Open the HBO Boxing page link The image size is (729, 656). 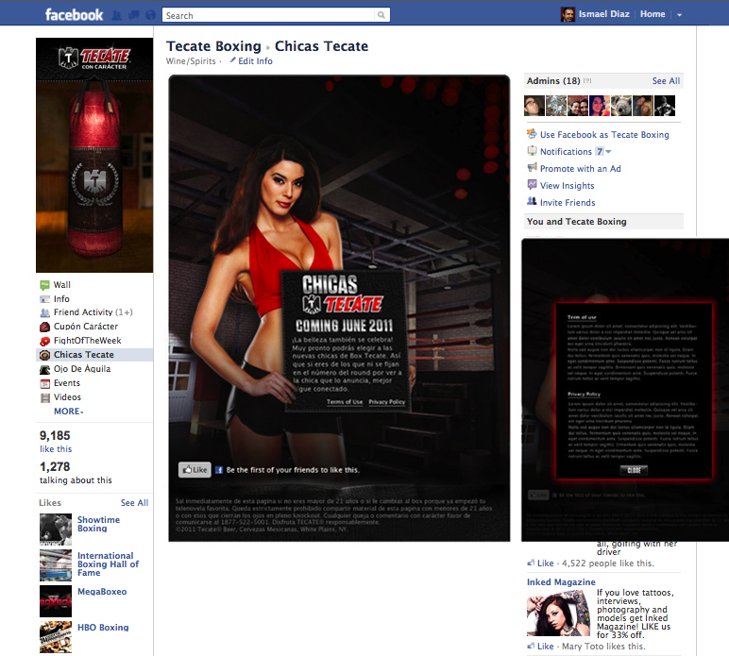click(103, 627)
